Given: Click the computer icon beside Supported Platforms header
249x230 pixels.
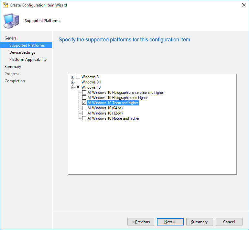Looking at the screenshot, I should tap(11, 21).
